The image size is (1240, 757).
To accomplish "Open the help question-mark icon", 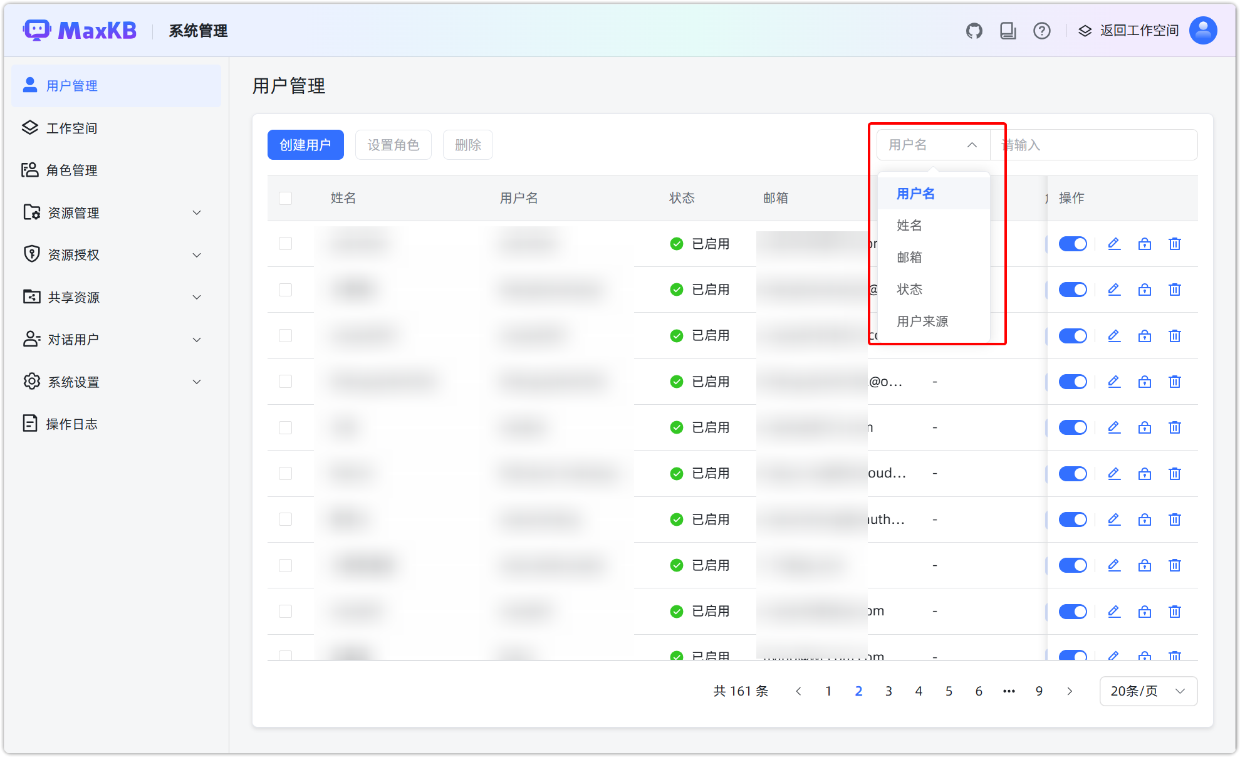I will click(1042, 30).
